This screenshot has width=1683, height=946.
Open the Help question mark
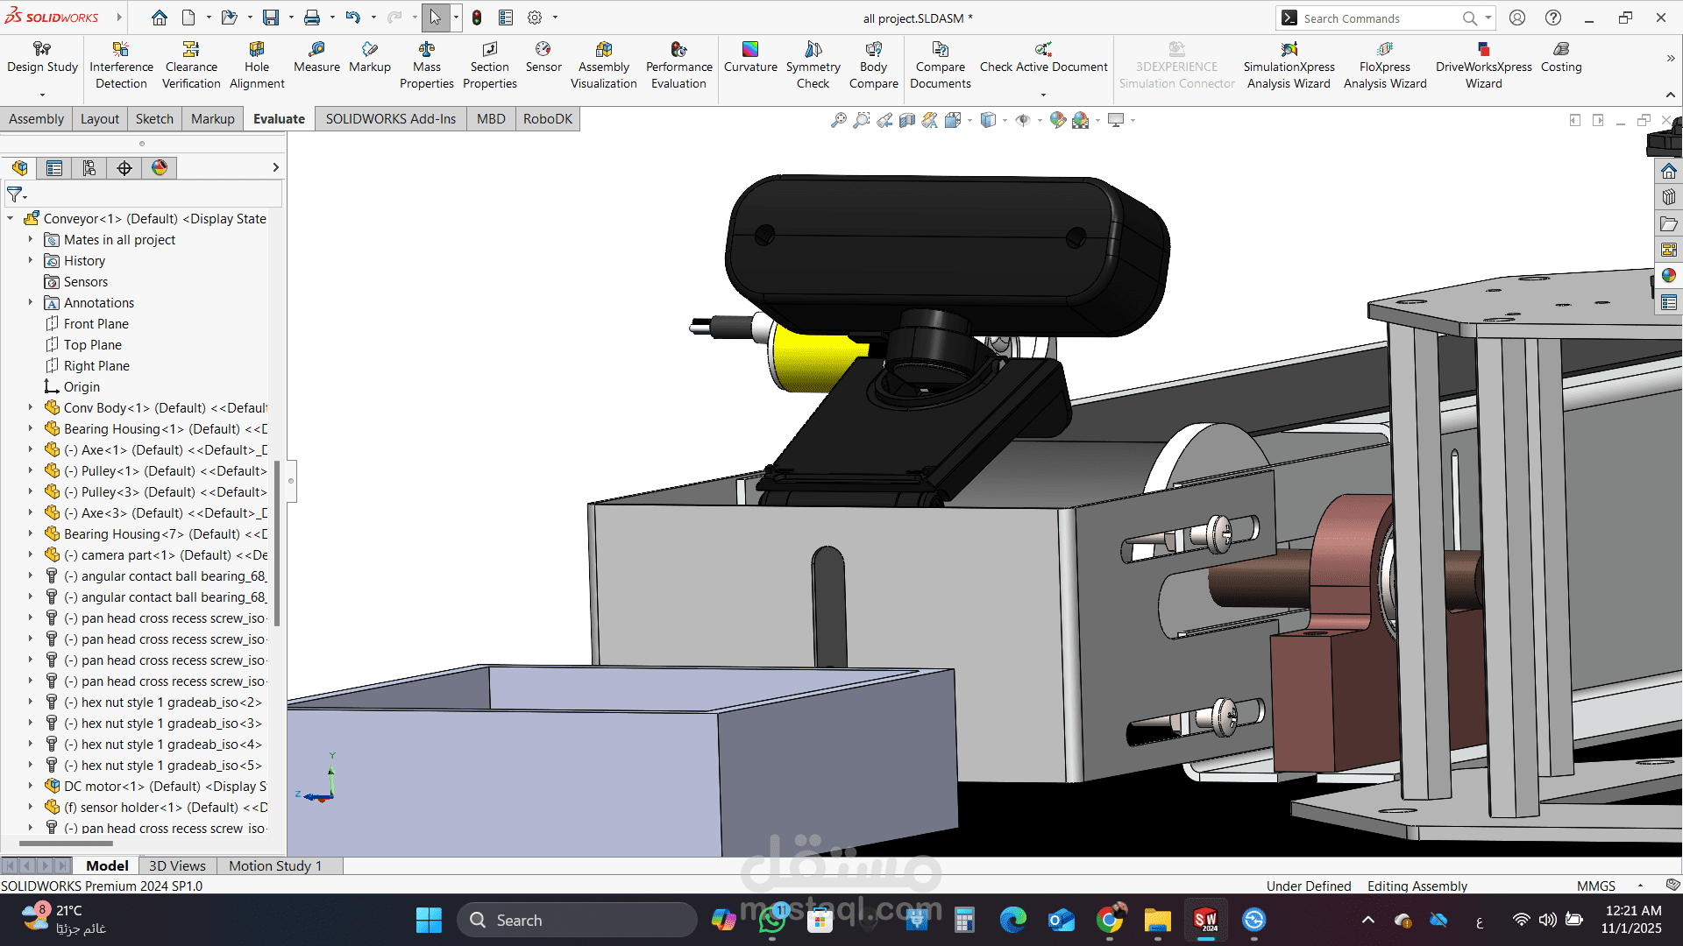1553,18
